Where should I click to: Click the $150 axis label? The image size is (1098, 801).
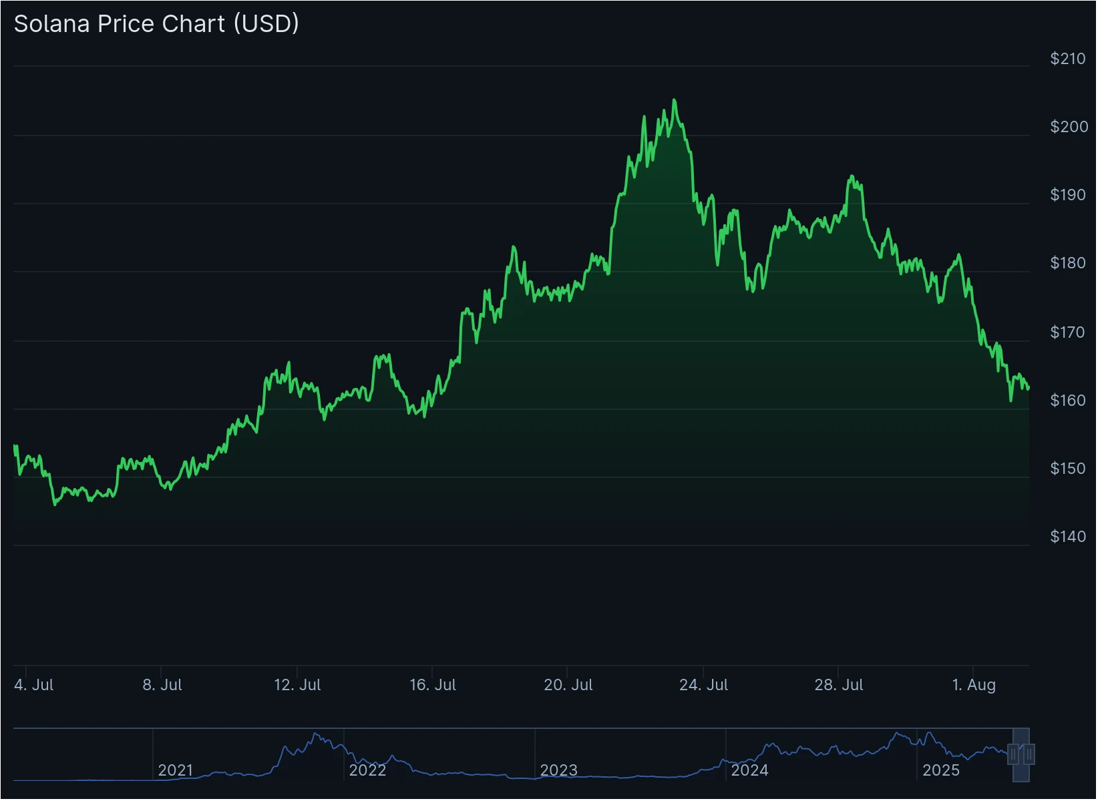[1067, 469]
